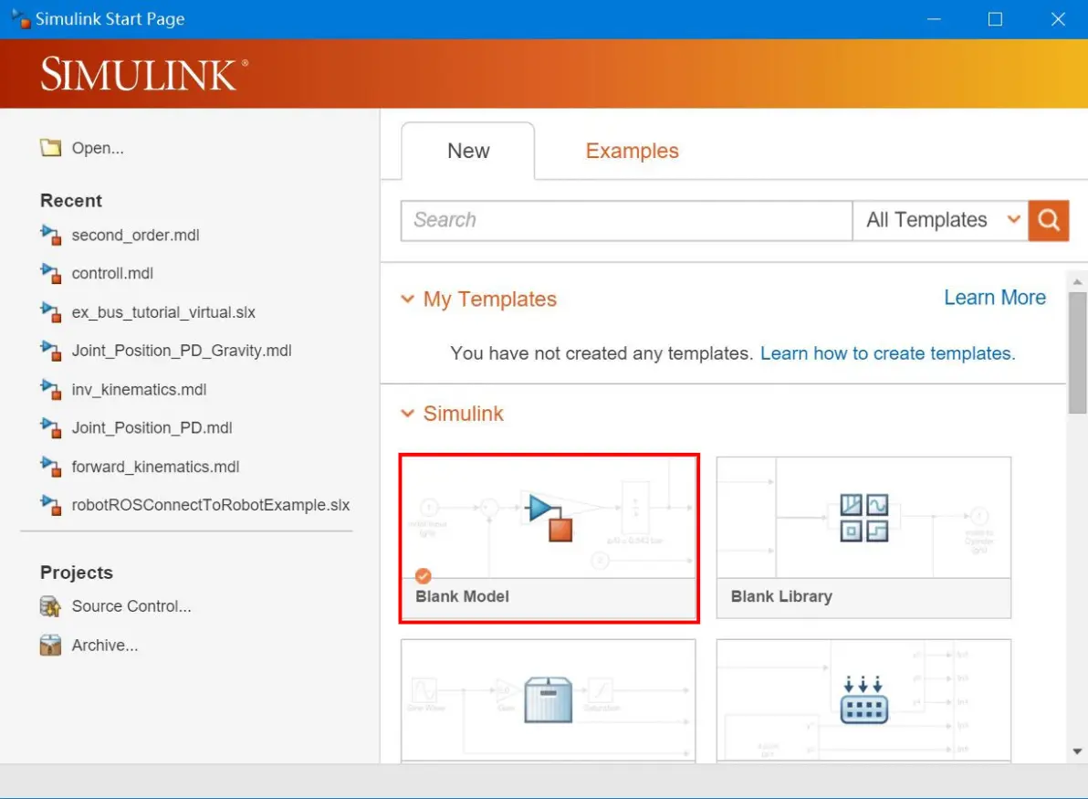Click the model icon beside controll.mdl
Screen dimensions: 1088x799
pos(50,274)
